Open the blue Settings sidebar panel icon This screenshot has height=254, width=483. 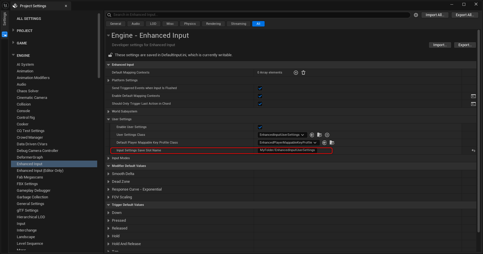tap(5, 34)
